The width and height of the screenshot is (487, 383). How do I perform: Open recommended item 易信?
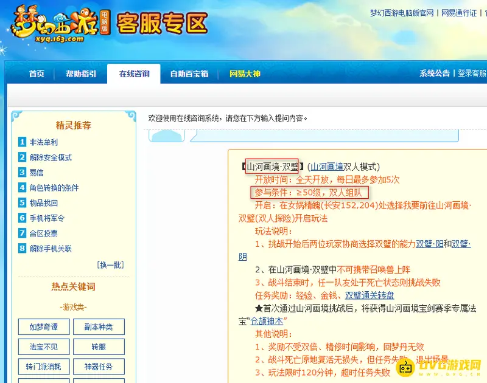[37, 173]
